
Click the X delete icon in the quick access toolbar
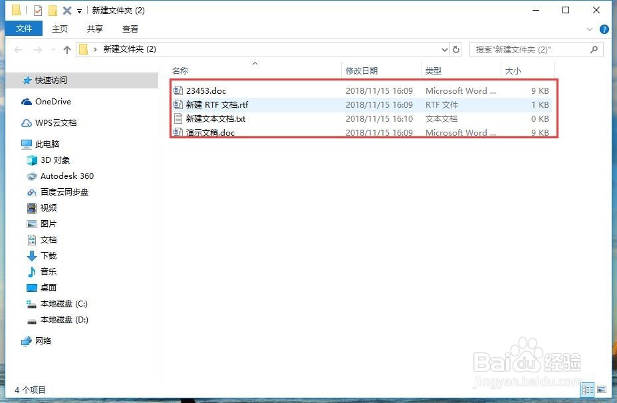click(x=67, y=11)
